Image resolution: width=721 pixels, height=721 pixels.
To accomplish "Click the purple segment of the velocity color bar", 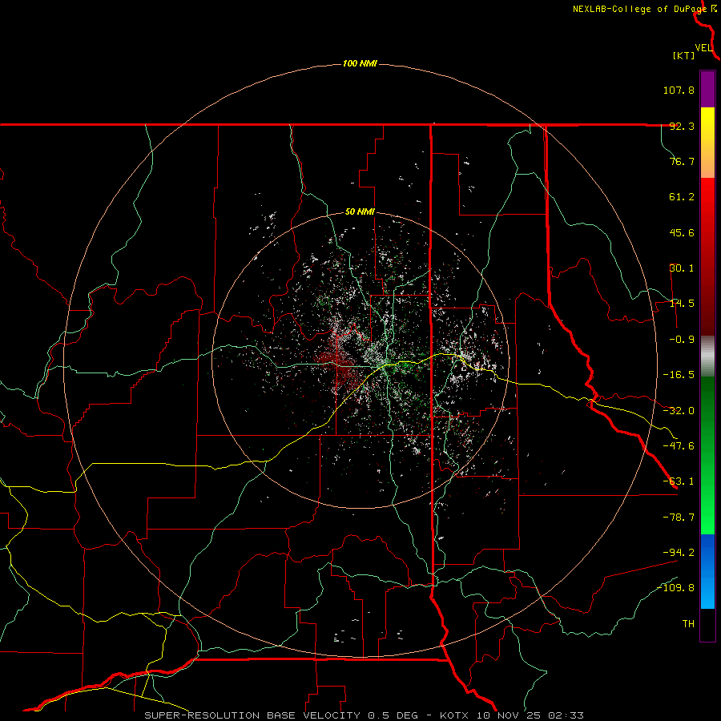I will click(707, 89).
